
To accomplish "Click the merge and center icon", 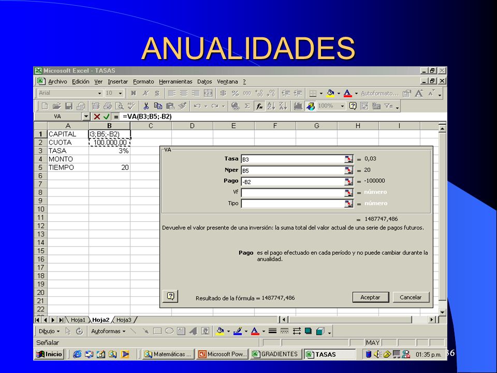I will click(208, 93).
